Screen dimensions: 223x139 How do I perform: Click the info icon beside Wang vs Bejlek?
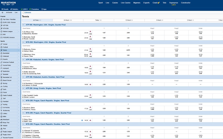pyautogui.click(x=82, y=120)
